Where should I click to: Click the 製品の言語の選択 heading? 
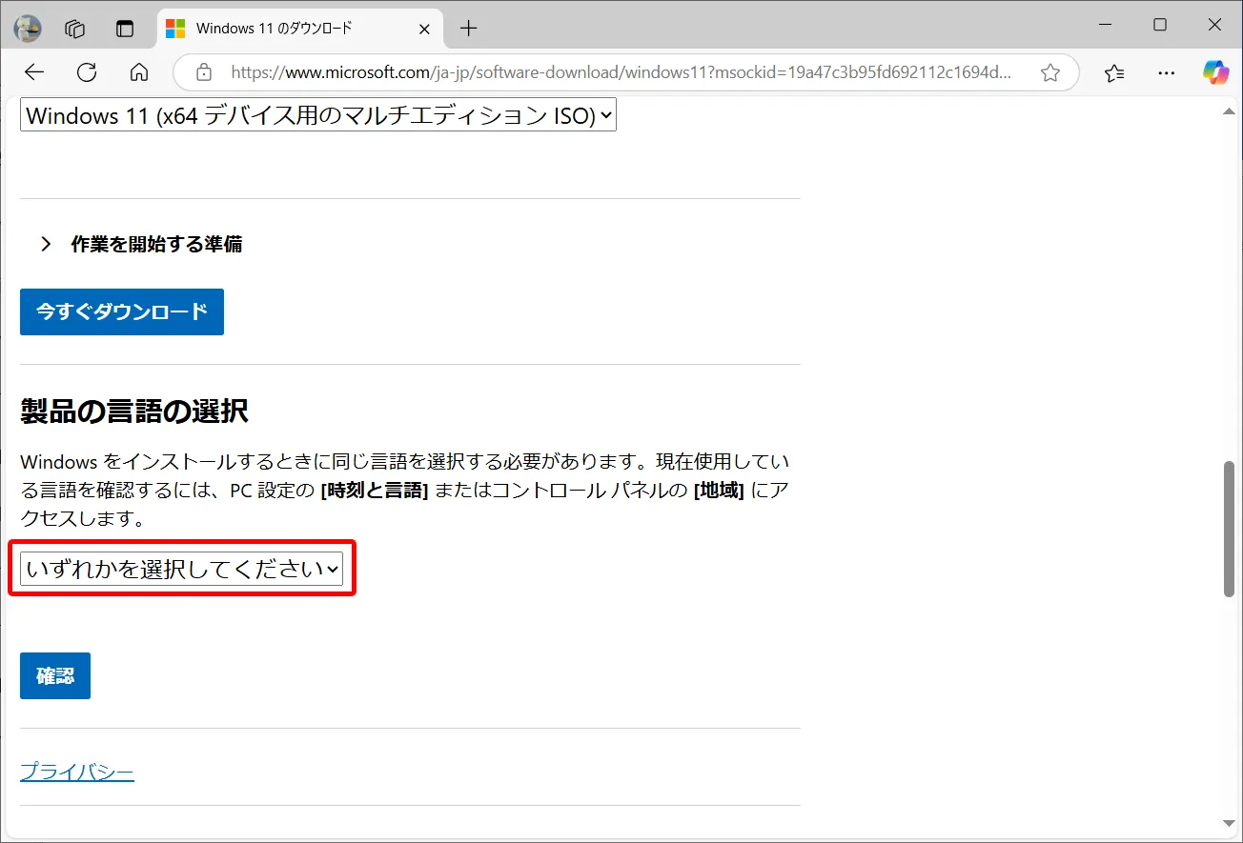(134, 411)
